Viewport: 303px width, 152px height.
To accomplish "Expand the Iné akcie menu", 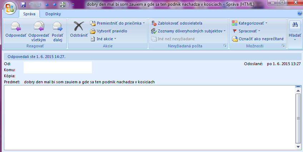I will (104, 39).
